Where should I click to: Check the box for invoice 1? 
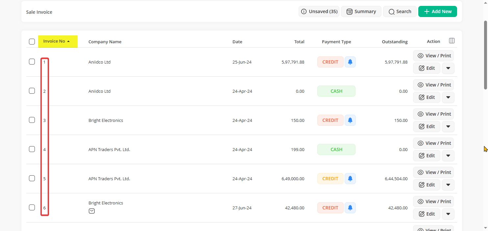point(32,62)
